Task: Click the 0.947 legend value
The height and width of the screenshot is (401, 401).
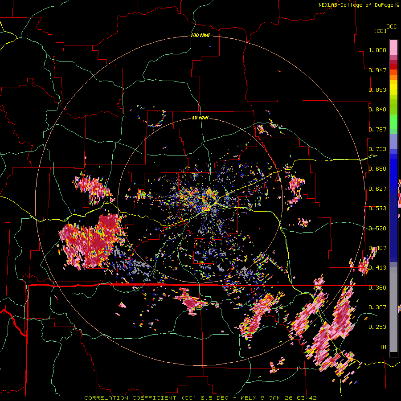Action: (377, 70)
